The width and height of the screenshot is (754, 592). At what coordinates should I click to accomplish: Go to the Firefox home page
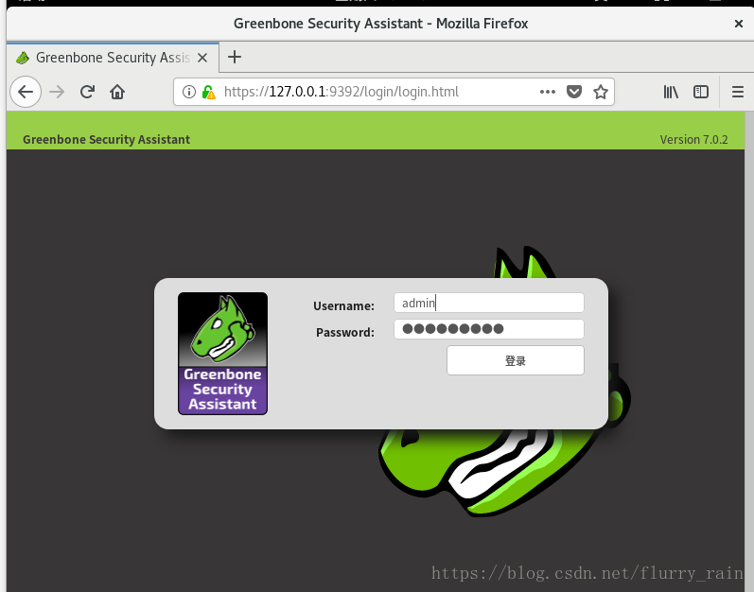[x=117, y=92]
